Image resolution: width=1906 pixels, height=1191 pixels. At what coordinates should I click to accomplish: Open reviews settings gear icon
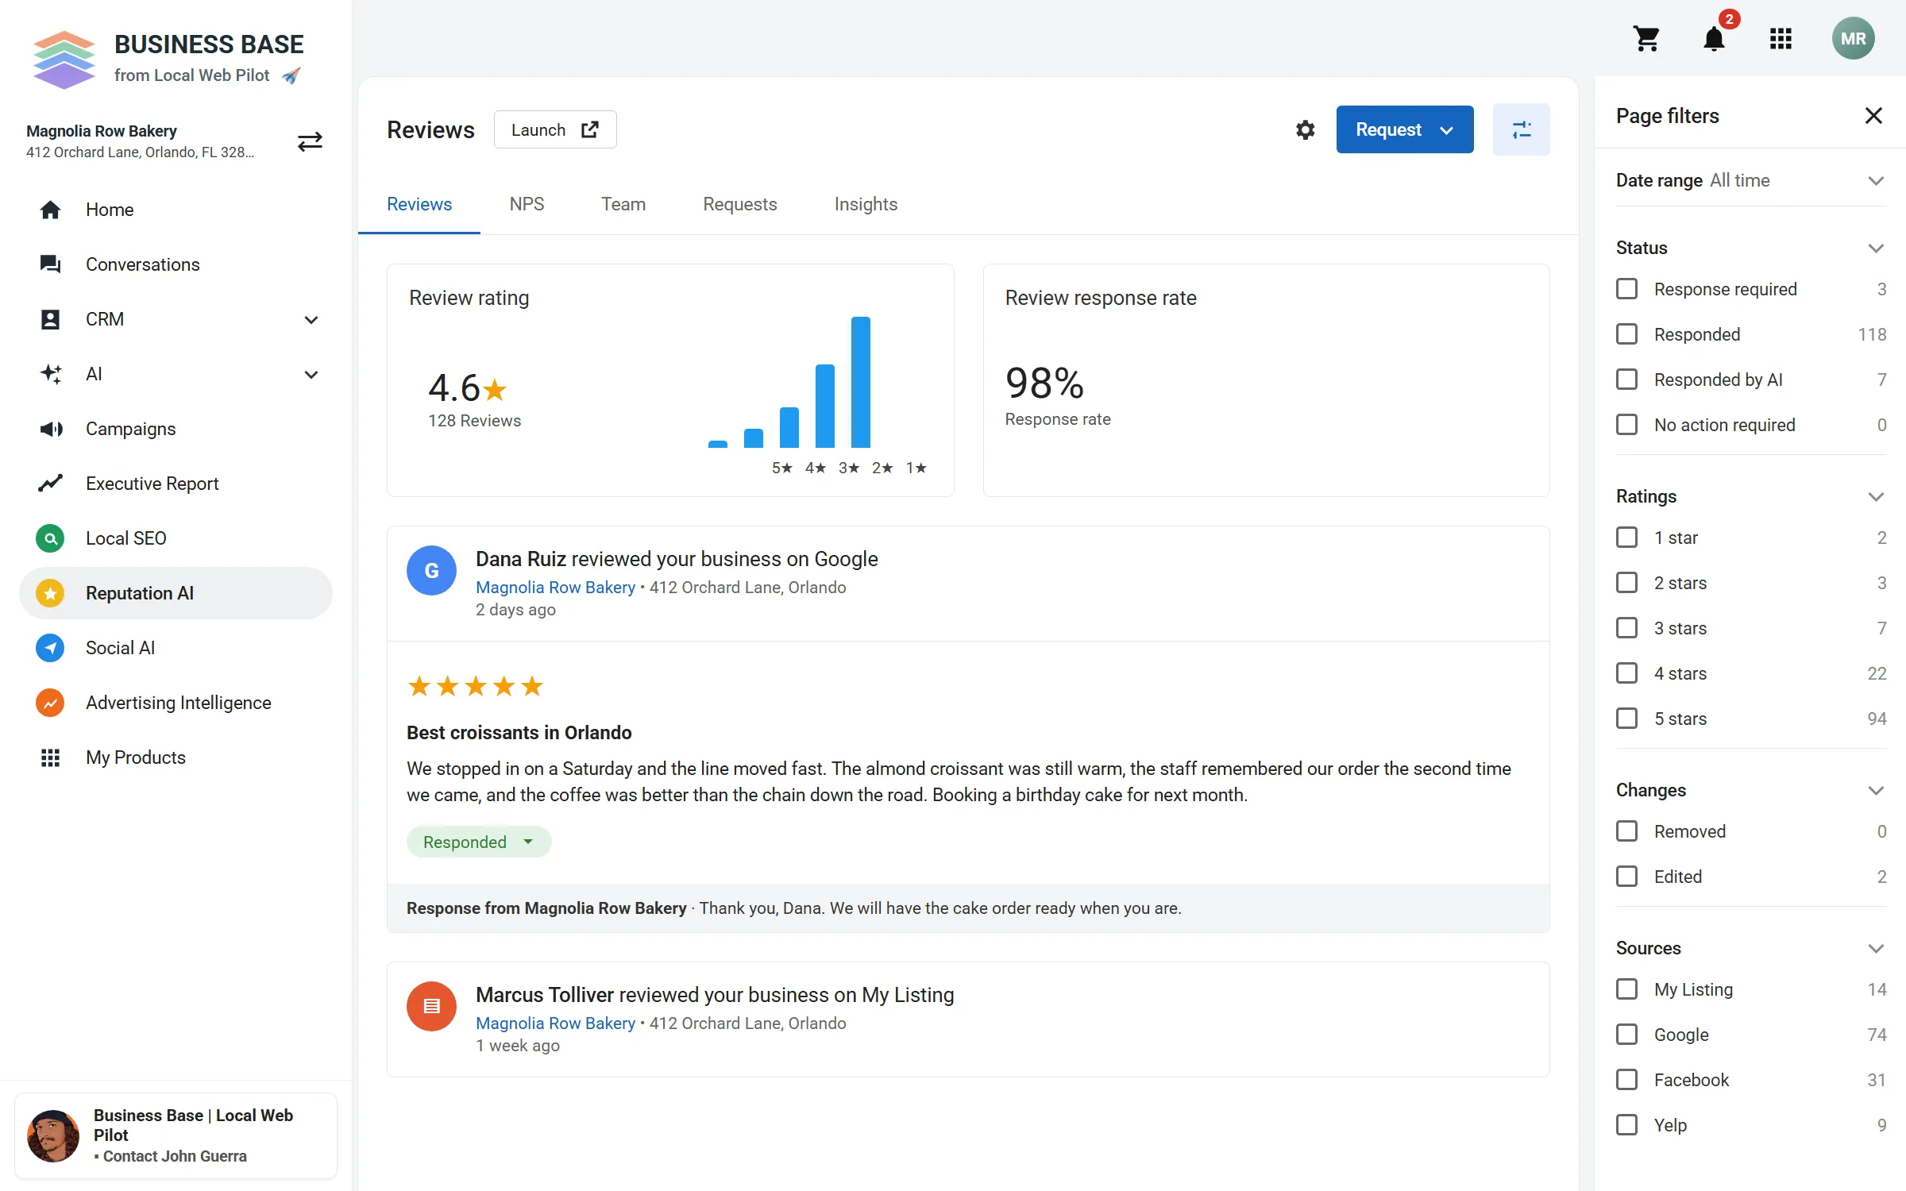[x=1305, y=129]
